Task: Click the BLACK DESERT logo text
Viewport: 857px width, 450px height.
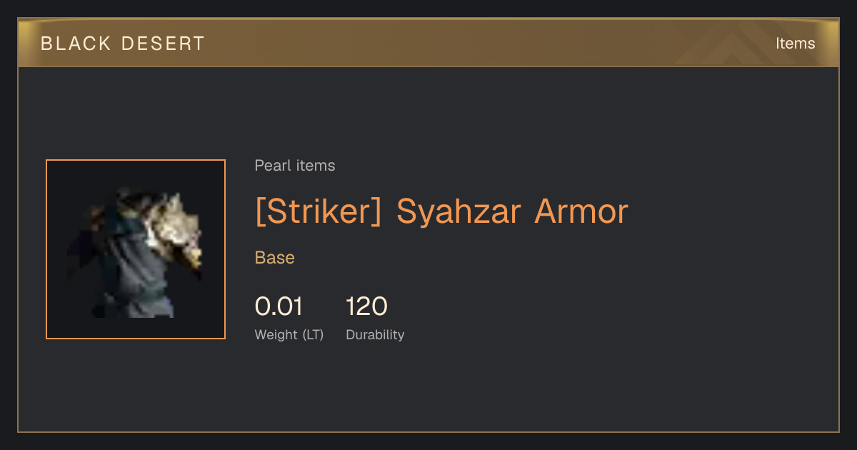Action: (x=123, y=44)
